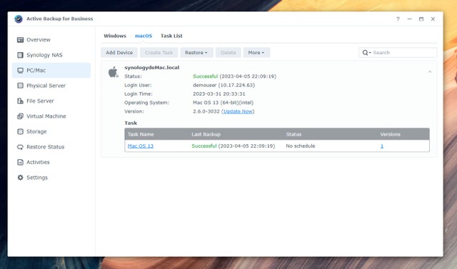Click the Restore Status icon

(20, 147)
